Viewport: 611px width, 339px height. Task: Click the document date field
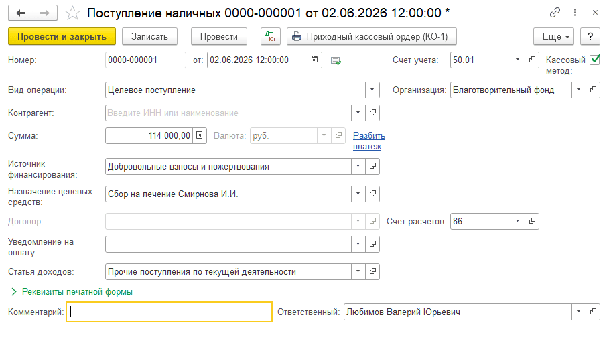tap(257, 60)
